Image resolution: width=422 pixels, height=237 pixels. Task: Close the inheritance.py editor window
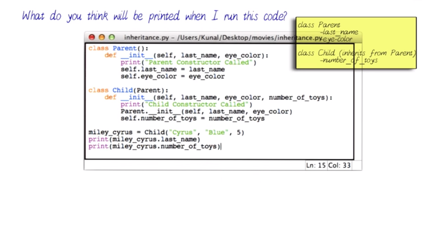point(92,37)
